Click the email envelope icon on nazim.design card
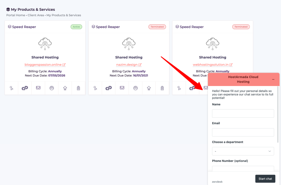The width and height of the screenshot is (281, 185). (122, 88)
